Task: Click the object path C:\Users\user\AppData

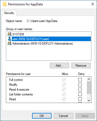Action: 42,21
